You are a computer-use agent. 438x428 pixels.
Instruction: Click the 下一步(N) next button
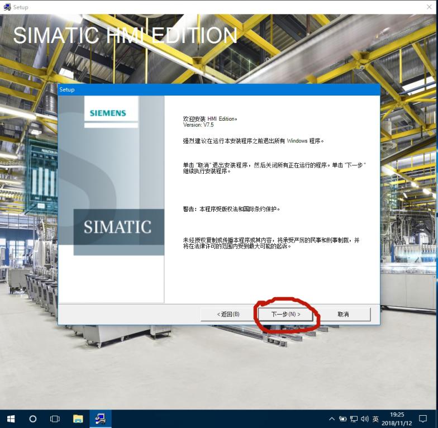[285, 314]
